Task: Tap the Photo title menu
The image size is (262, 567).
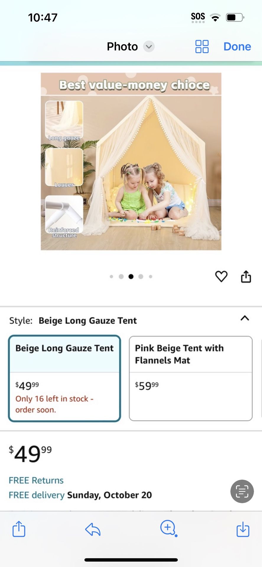Action: click(122, 47)
